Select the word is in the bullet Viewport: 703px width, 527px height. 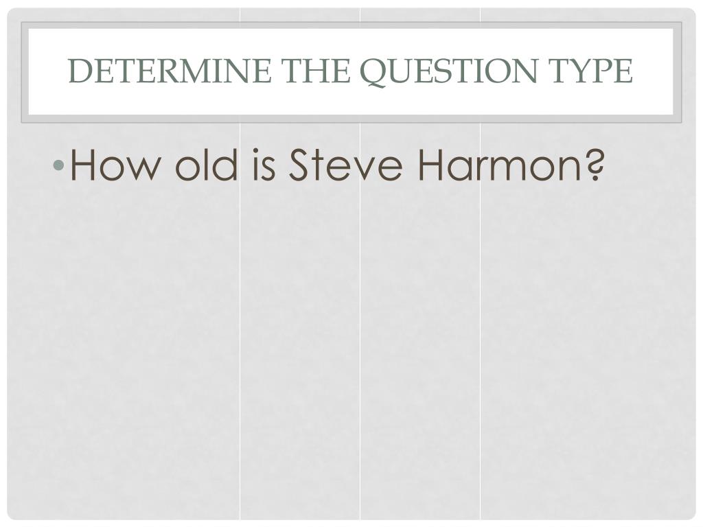point(264,165)
